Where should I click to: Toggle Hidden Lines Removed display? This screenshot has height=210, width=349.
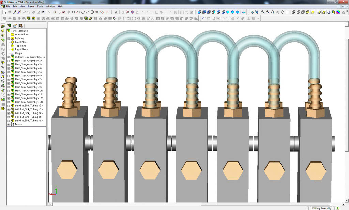[302, 12]
